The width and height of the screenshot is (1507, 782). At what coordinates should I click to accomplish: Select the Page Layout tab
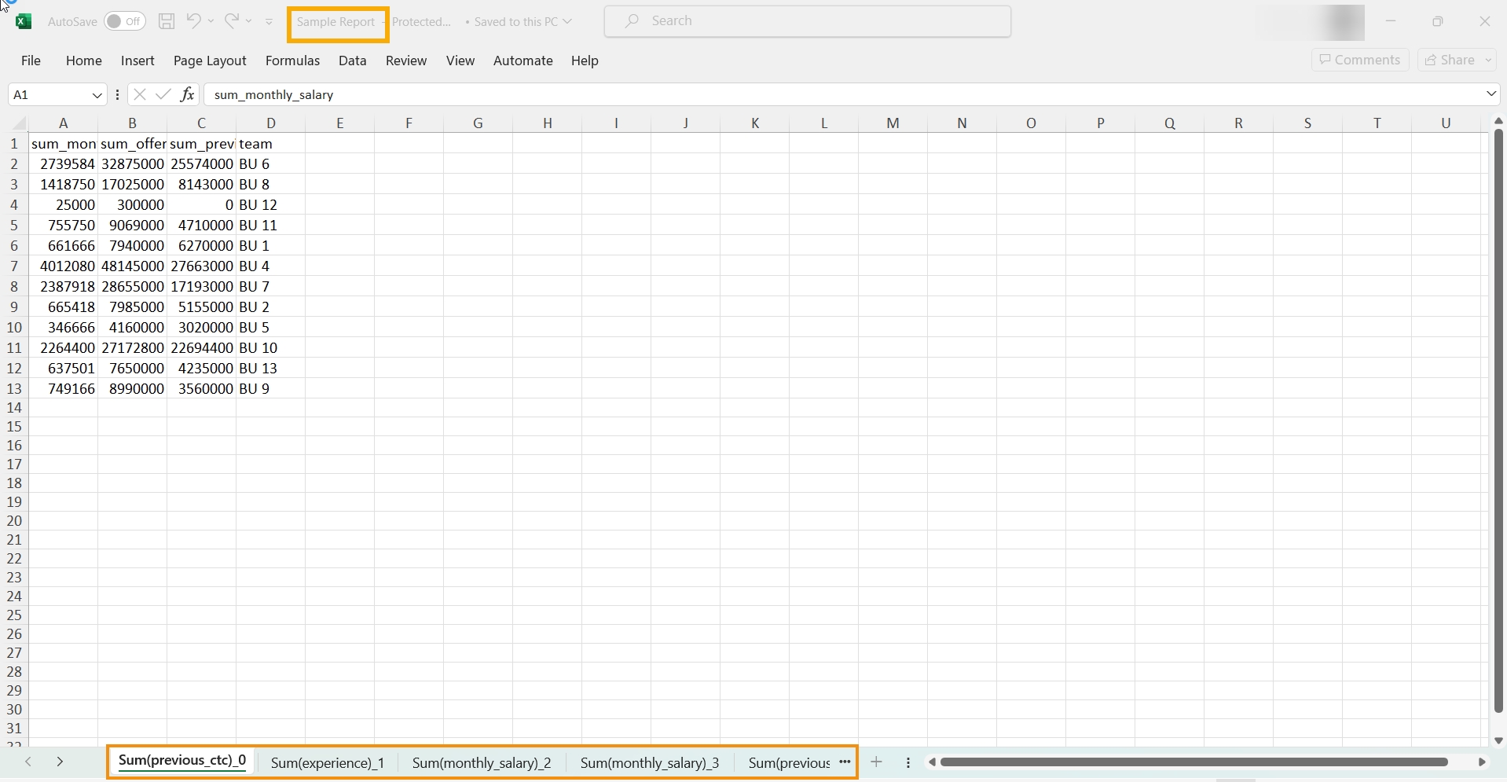click(210, 61)
